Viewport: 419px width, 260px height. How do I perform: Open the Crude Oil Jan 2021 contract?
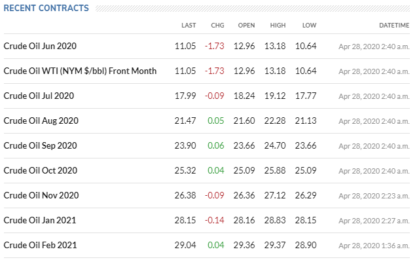click(x=40, y=220)
